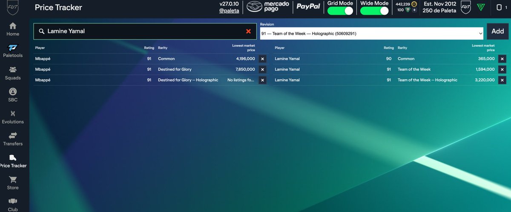Open the Home sidebar item
The width and height of the screenshot is (511, 212).
tap(13, 29)
